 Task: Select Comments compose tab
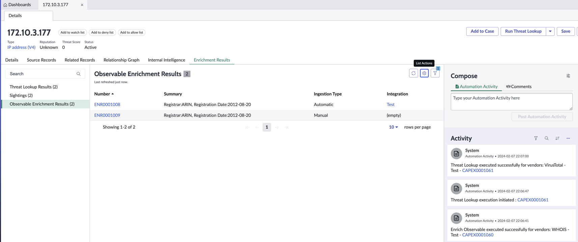click(519, 87)
